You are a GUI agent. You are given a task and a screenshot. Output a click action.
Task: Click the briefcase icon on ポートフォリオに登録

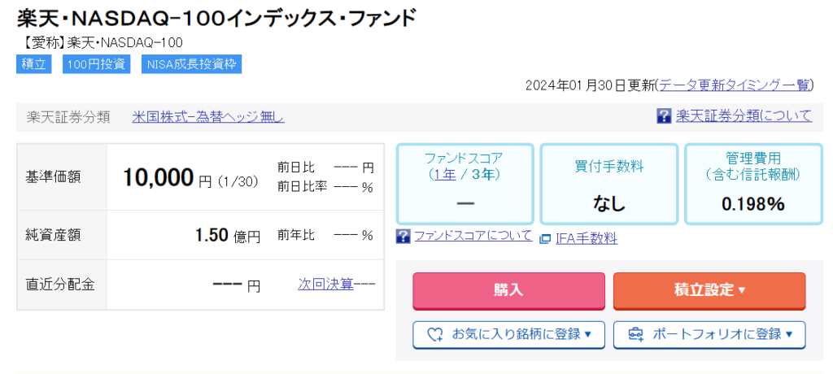pyautogui.click(x=635, y=334)
